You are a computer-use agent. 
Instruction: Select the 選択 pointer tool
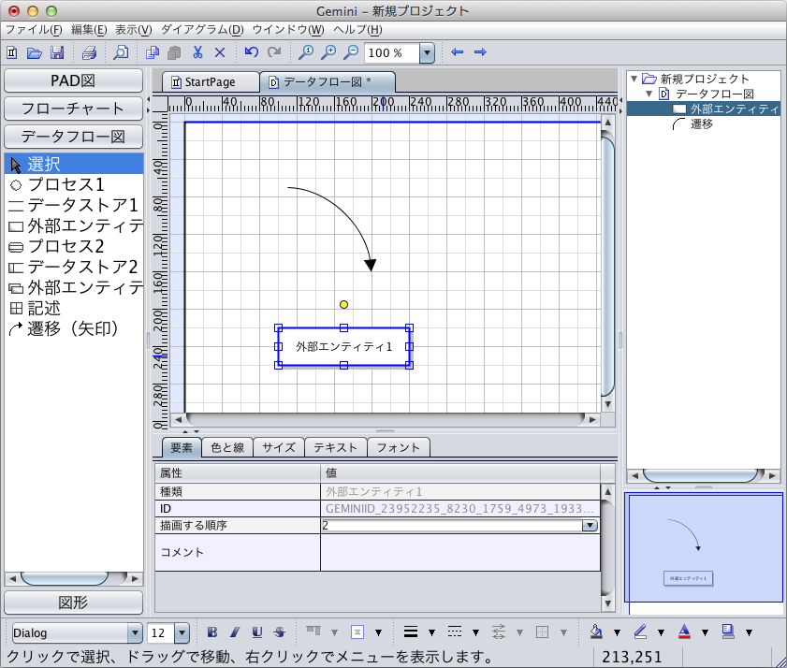[x=74, y=164]
